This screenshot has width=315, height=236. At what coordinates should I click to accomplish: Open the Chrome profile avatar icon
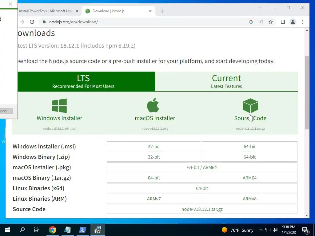coord(293,22)
